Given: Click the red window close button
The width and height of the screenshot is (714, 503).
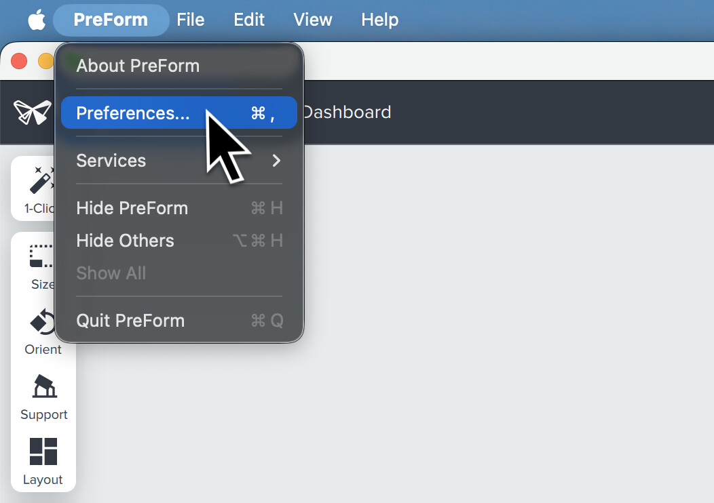Looking at the screenshot, I should pos(19,61).
